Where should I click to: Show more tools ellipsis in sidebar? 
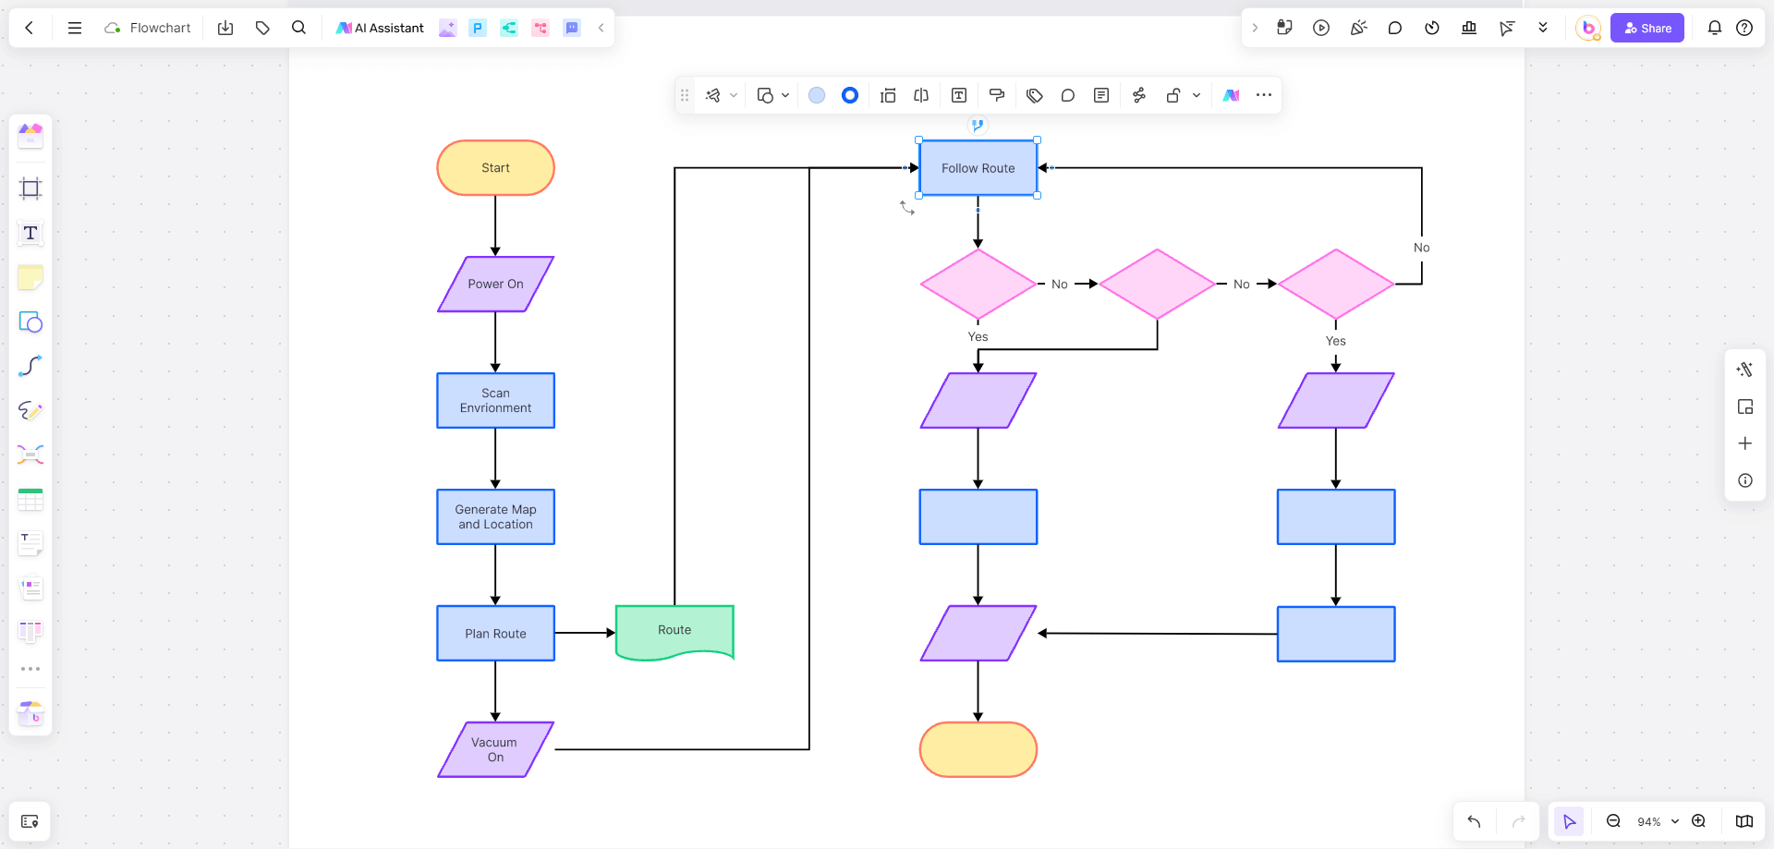click(x=30, y=669)
